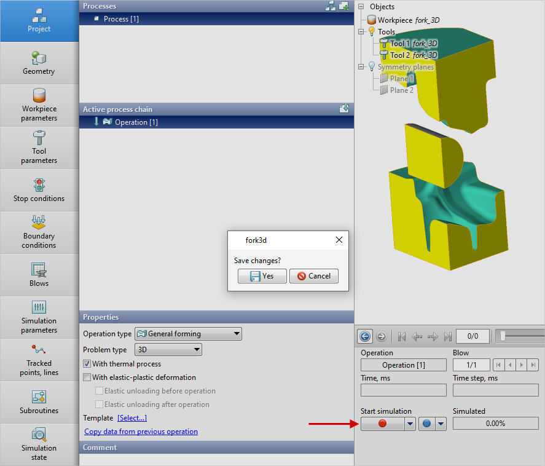Open Stop conditions settings
545x466 pixels.
pyautogui.click(x=39, y=190)
